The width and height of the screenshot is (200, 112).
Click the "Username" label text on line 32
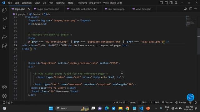tap(62, 91)
